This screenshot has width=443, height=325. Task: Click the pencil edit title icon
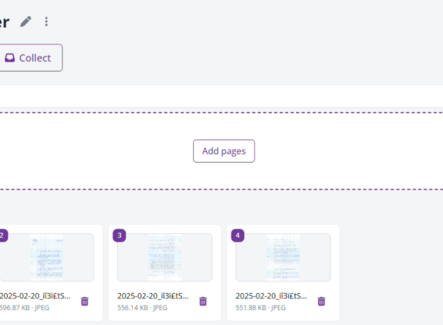[26, 22]
